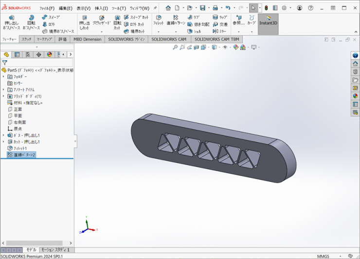
Task: Click the MMGS unit system button
Action: pyautogui.click(x=323, y=256)
